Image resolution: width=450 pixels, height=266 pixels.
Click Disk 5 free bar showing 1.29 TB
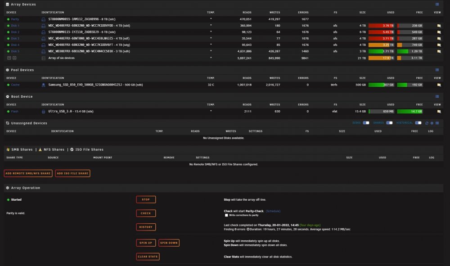tap(410, 51)
